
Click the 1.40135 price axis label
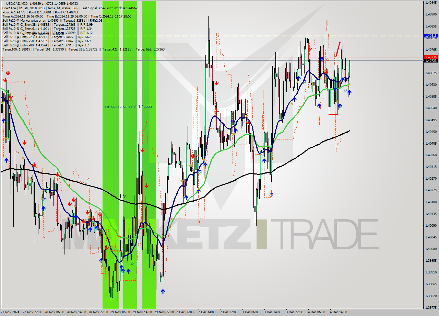click(431, 214)
